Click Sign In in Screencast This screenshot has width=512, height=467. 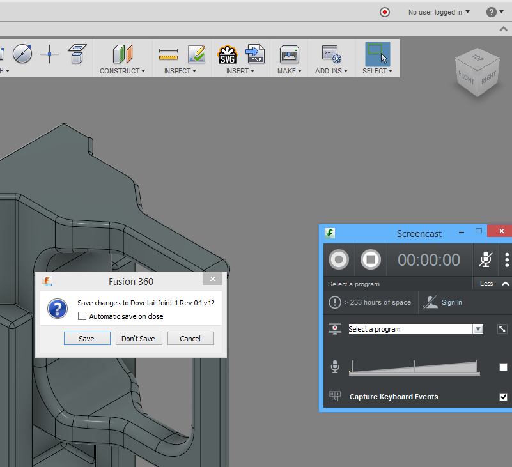tap(451, 302)
